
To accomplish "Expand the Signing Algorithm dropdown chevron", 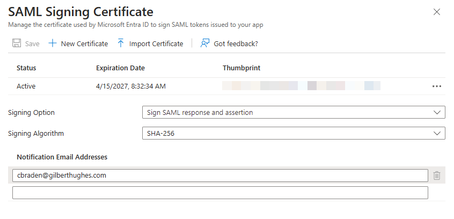I will [x=436, y=133].
